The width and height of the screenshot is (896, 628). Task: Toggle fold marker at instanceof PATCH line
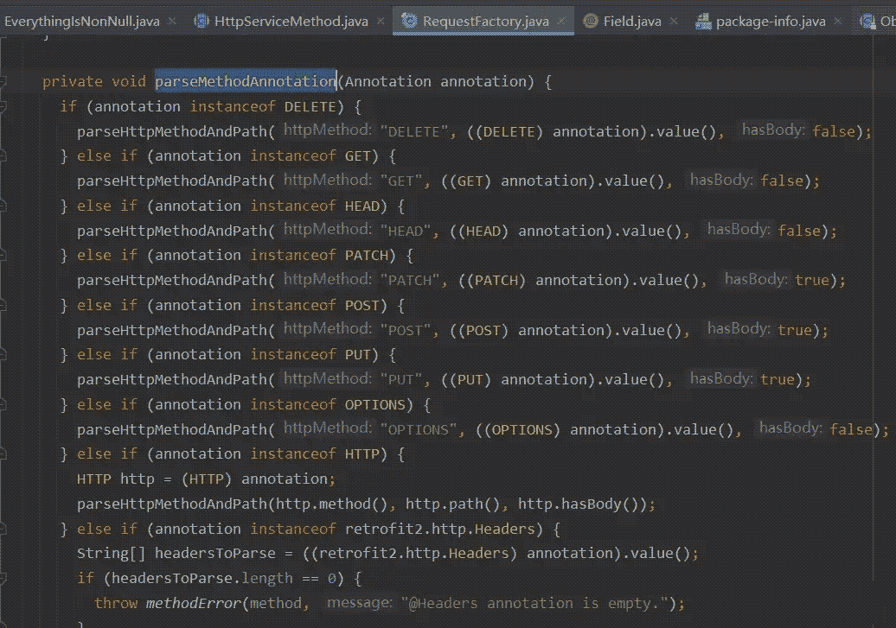point(3,255)
